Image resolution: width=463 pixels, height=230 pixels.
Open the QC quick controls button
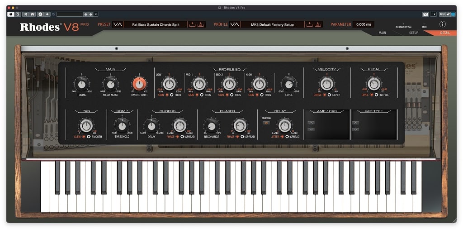tap(442, 14)
